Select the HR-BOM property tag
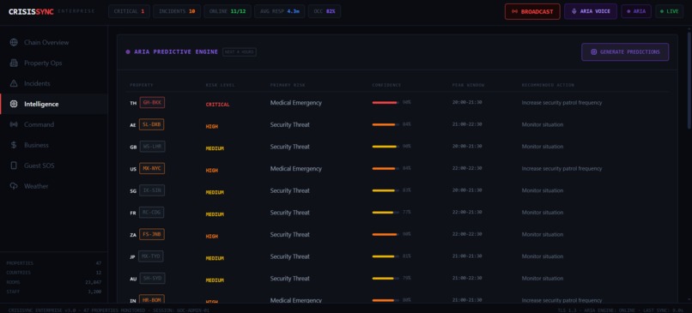692x313 pixels. pos(151,300)
